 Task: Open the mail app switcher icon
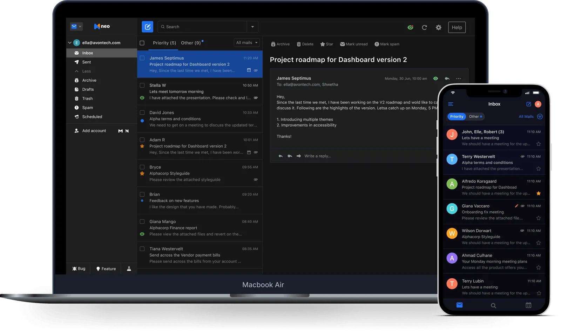click(76, 26)
